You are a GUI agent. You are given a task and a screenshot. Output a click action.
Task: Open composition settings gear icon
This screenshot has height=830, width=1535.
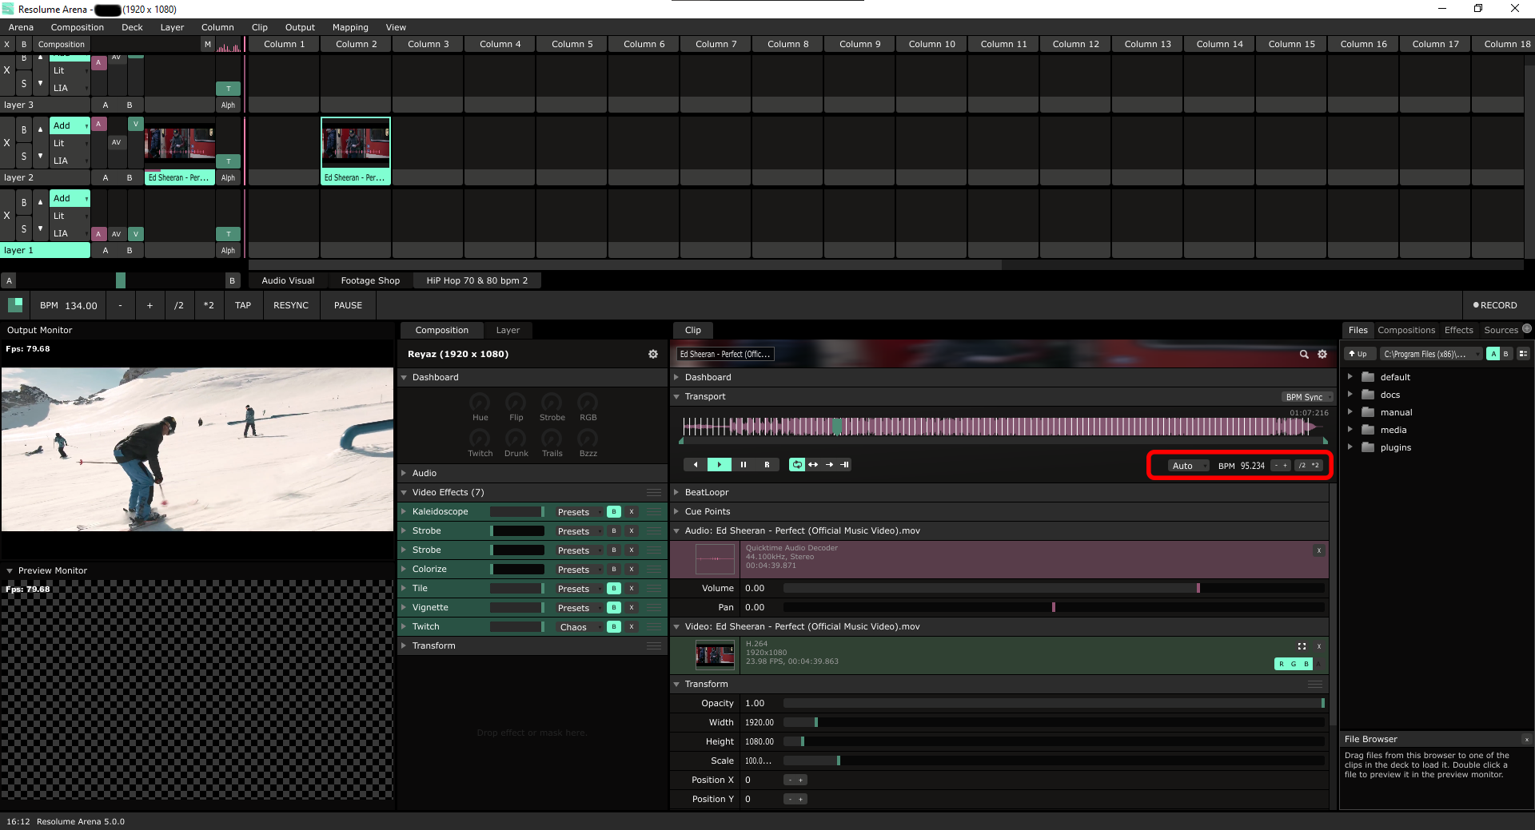(653, 354)
